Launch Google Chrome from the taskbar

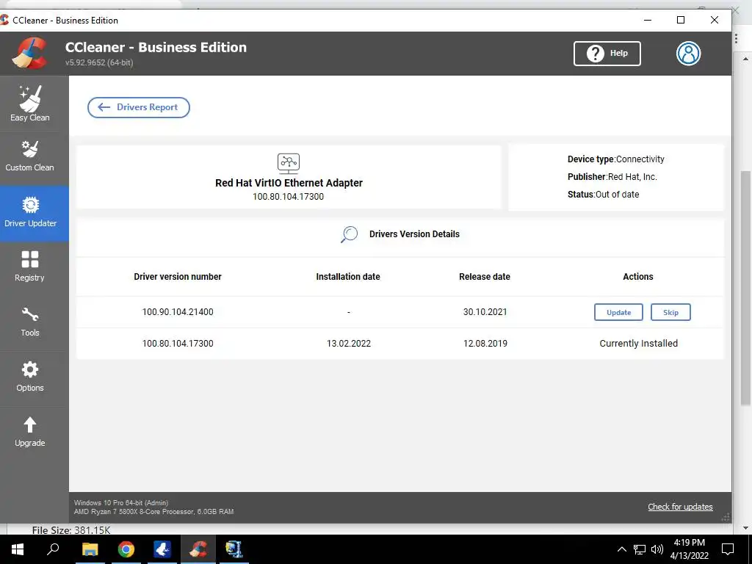pyautogui.click(x=126, y=549)
